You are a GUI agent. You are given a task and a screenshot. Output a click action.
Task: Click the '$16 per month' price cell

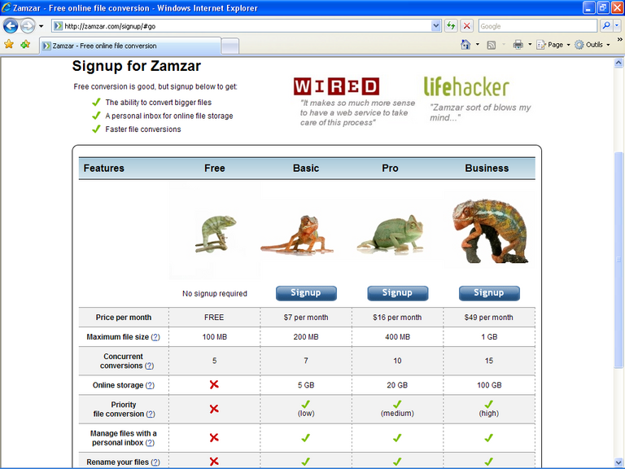click(x=397, y=318)
